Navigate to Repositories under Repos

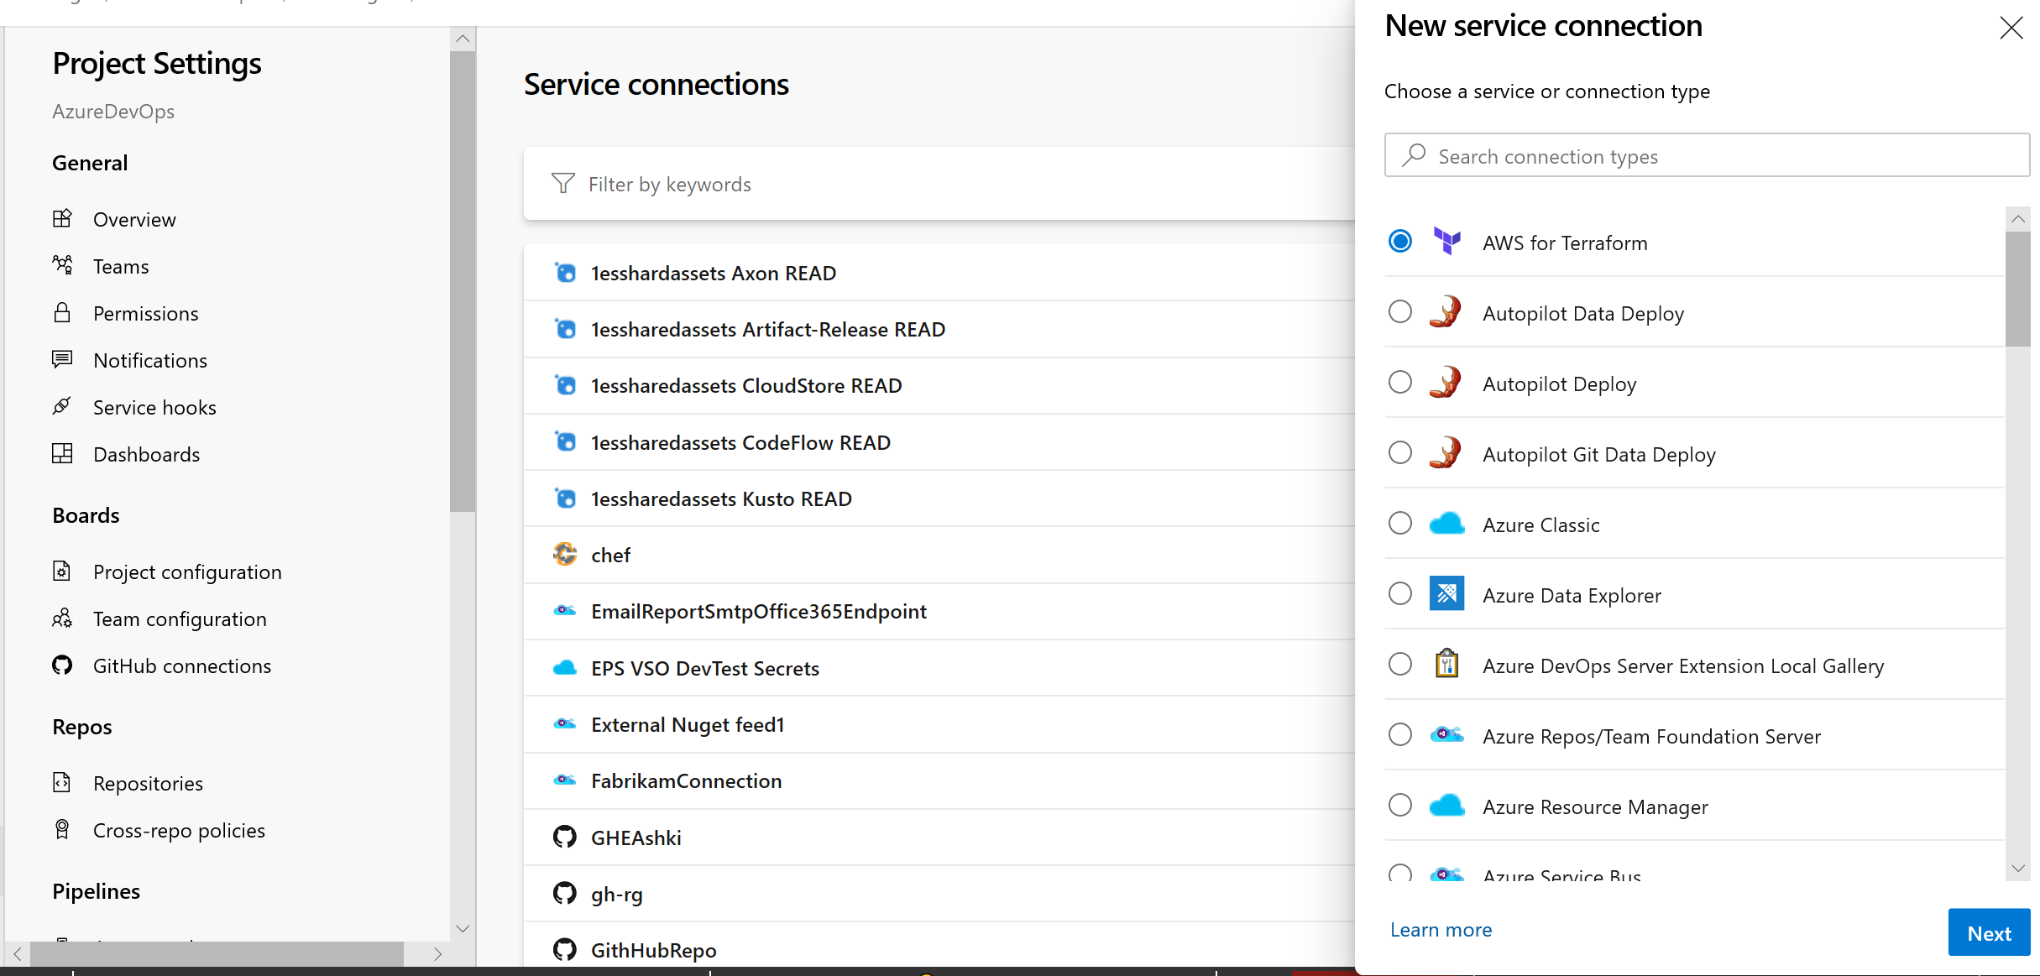147,782
